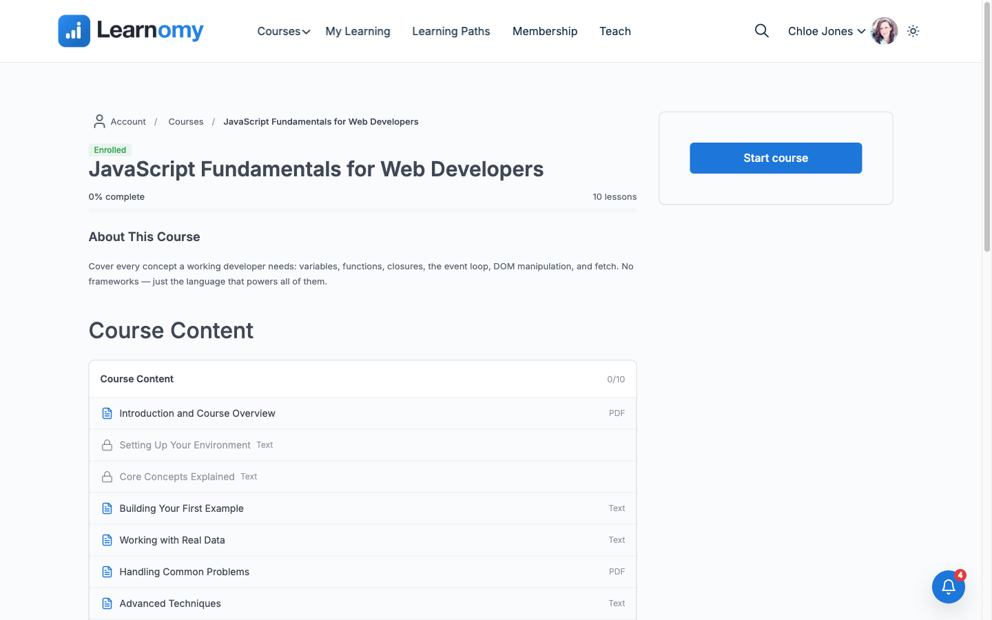Image resolution: width=992 pixels, height=620 pixels.
Task: Open the Membership page
Action: 545,31
